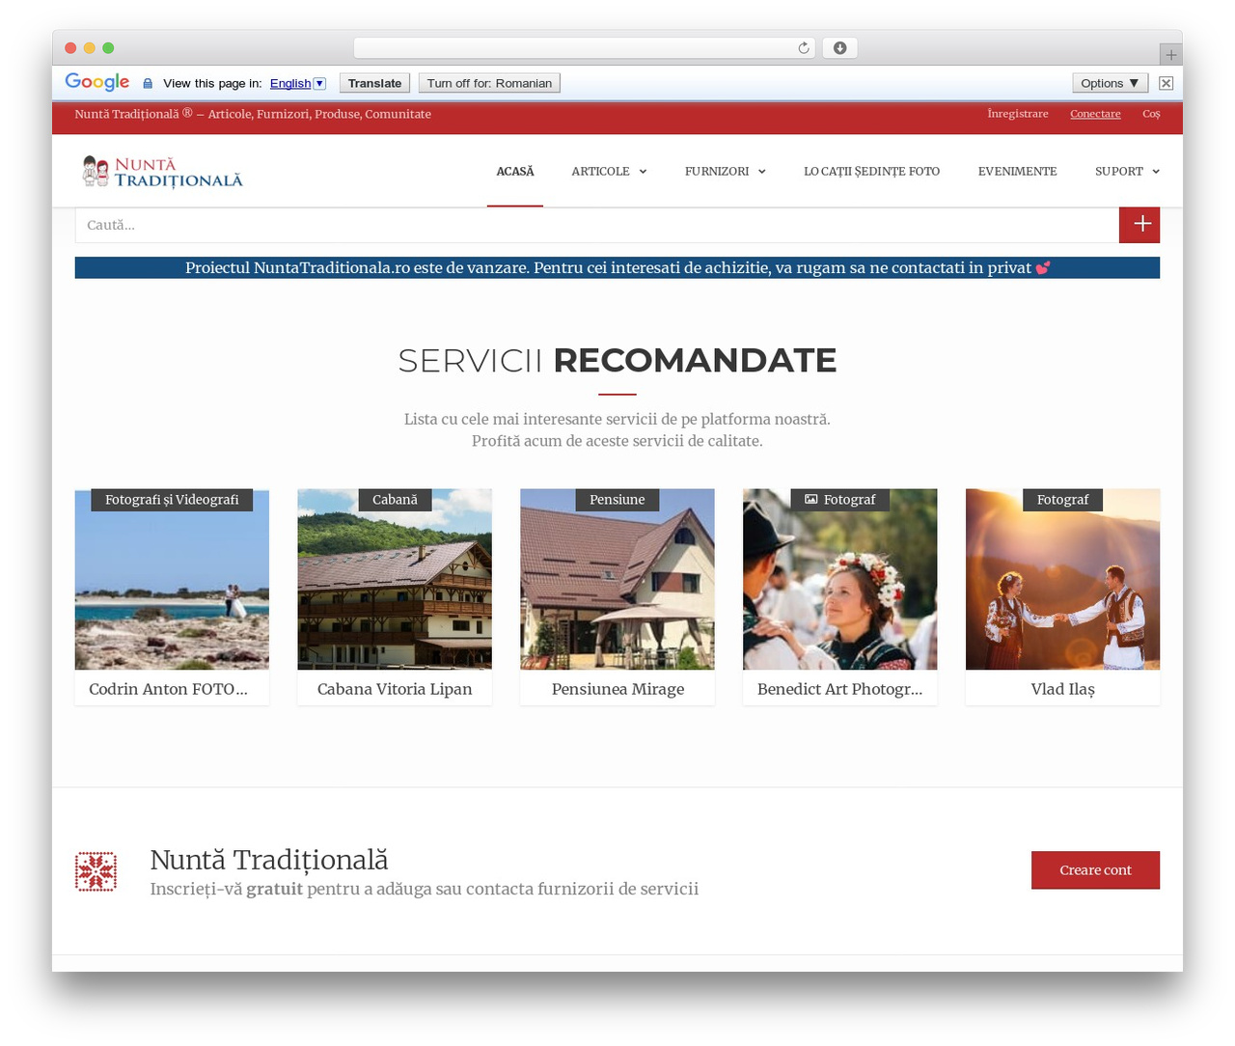Click the Creare cont button

tap(1095, 870)
